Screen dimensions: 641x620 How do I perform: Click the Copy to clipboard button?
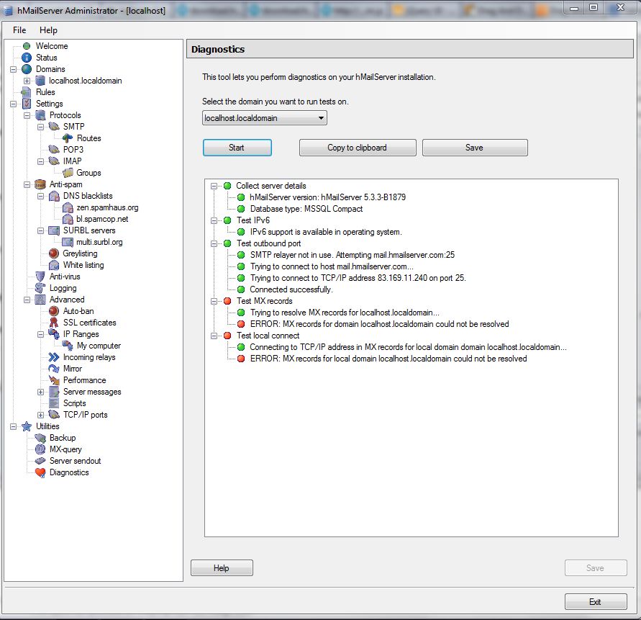[358, 148]
